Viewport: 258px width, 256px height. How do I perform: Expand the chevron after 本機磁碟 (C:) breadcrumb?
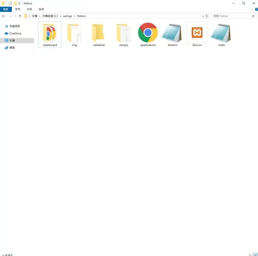click(x=60, y=16)
